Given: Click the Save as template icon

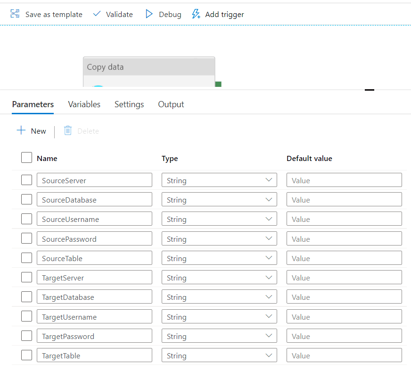Looking at the screenshot, I should point(16,14).
